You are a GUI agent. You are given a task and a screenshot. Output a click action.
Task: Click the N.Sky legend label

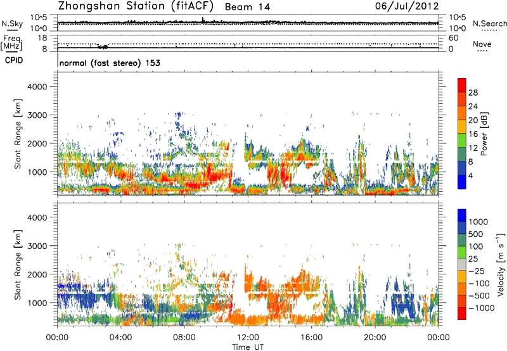tap(12, 23)
